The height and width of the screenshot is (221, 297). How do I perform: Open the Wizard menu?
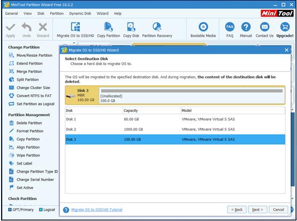click(102, 14)
